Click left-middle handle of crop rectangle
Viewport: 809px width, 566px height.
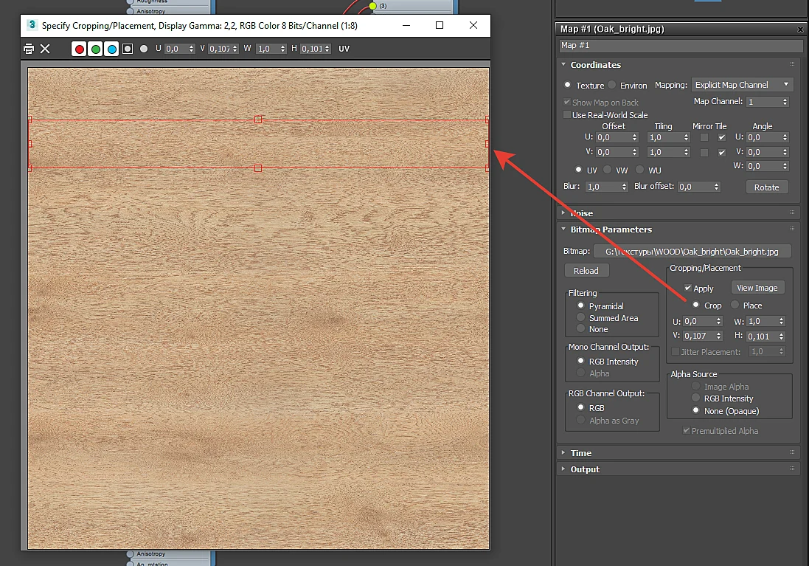(29, 144)
